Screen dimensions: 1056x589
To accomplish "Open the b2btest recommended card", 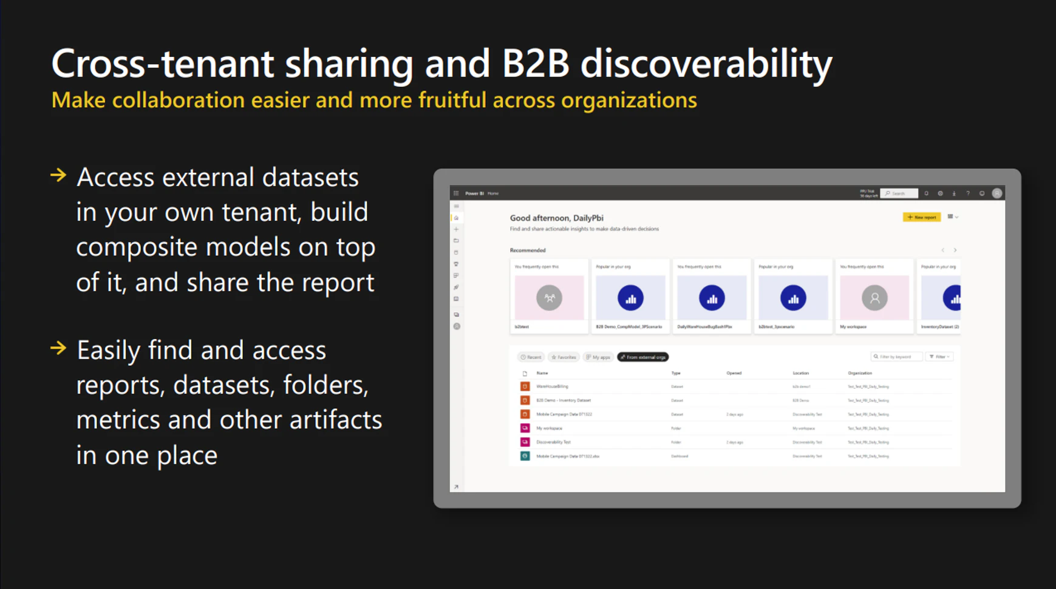I will [549, 297].
